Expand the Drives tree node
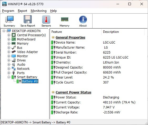The image size is (148, 125). (9, 60)
